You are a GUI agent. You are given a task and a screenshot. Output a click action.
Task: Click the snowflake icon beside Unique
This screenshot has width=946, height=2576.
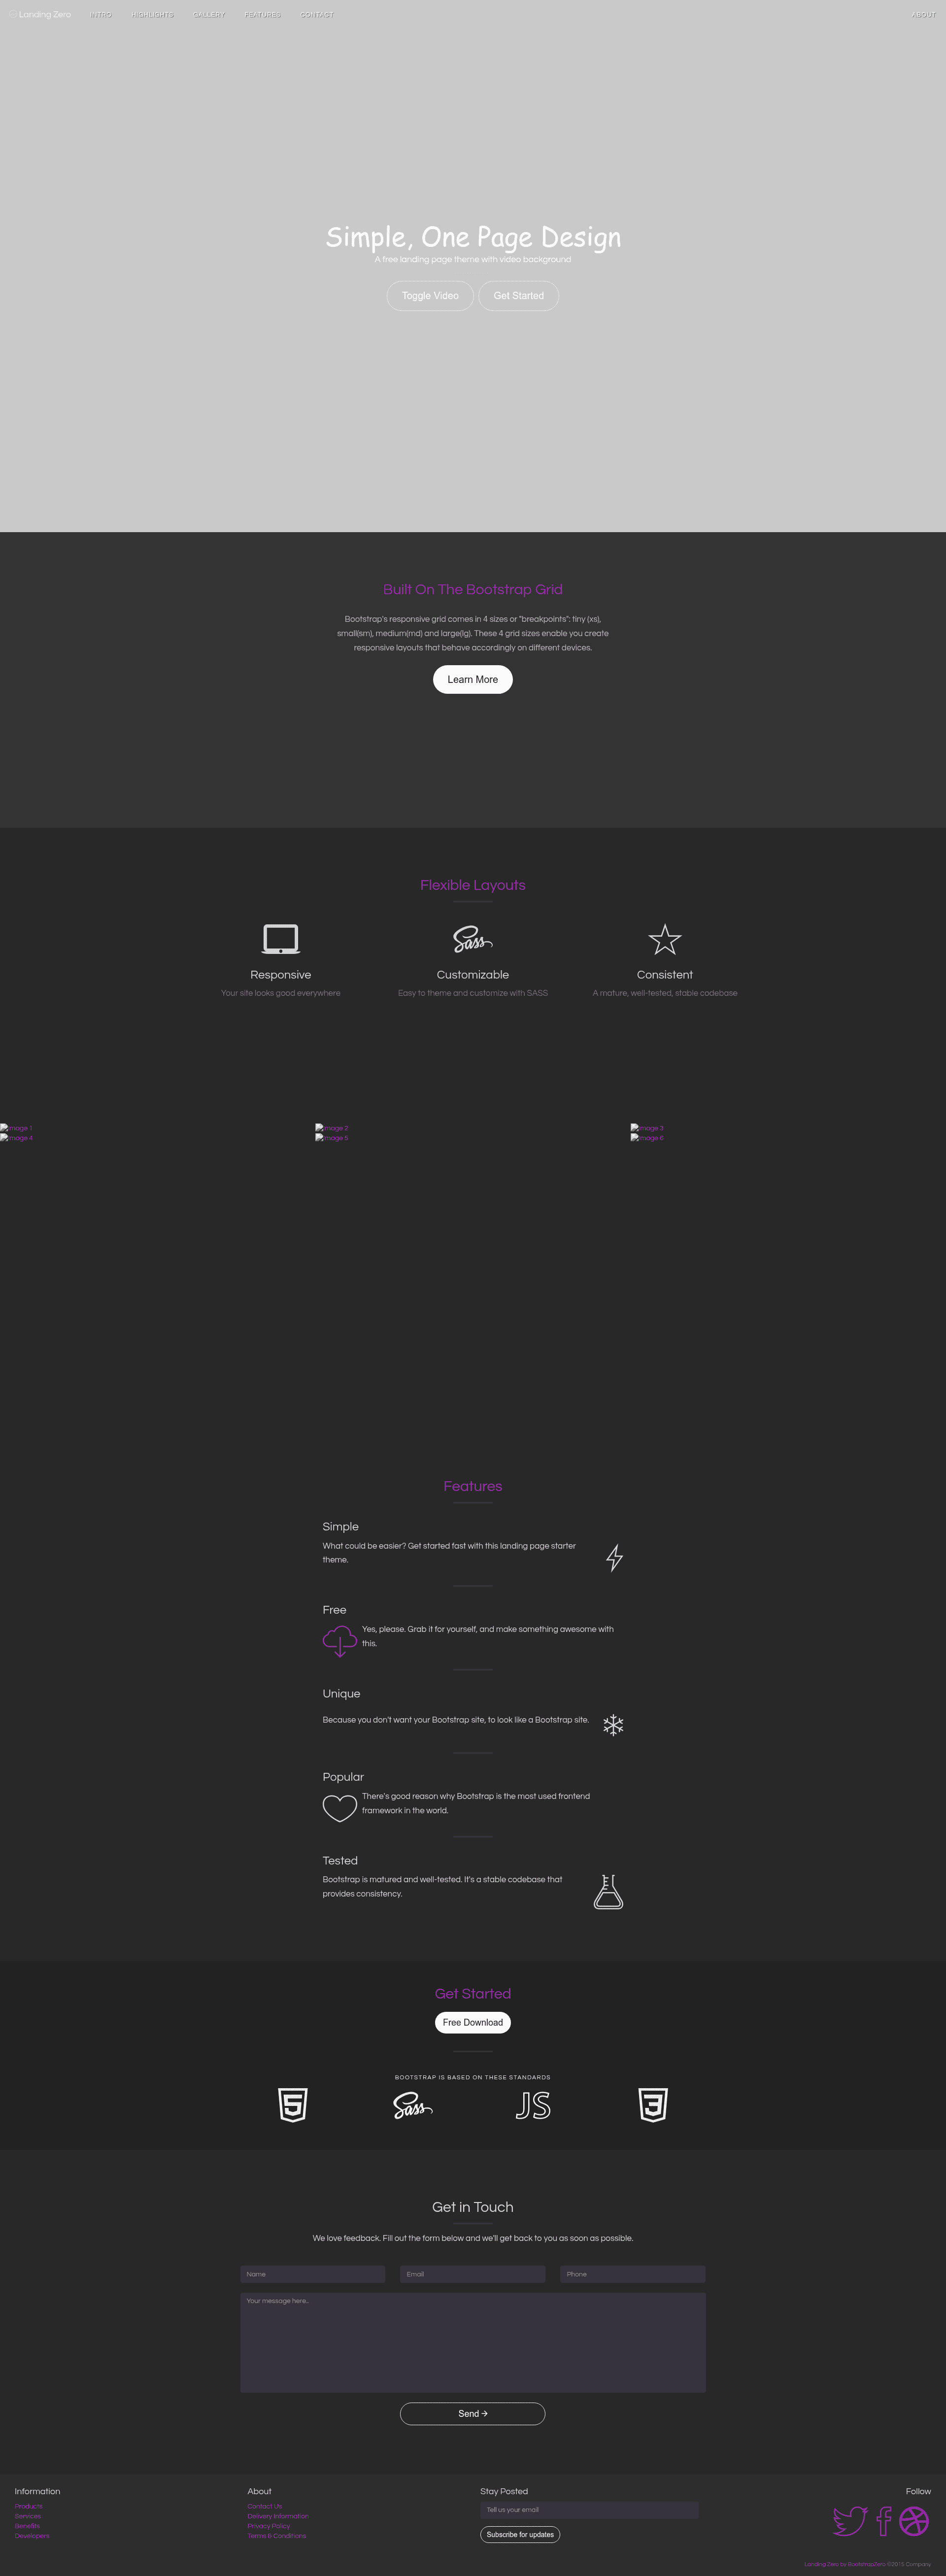pyautogui.click(x=613, y=1725)
